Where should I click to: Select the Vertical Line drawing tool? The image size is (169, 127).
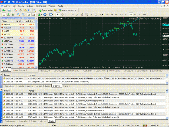pos(68,15)
